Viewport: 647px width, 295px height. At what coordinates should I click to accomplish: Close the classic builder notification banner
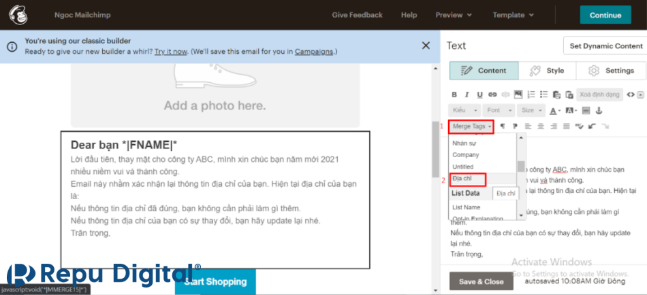[426, 46]
